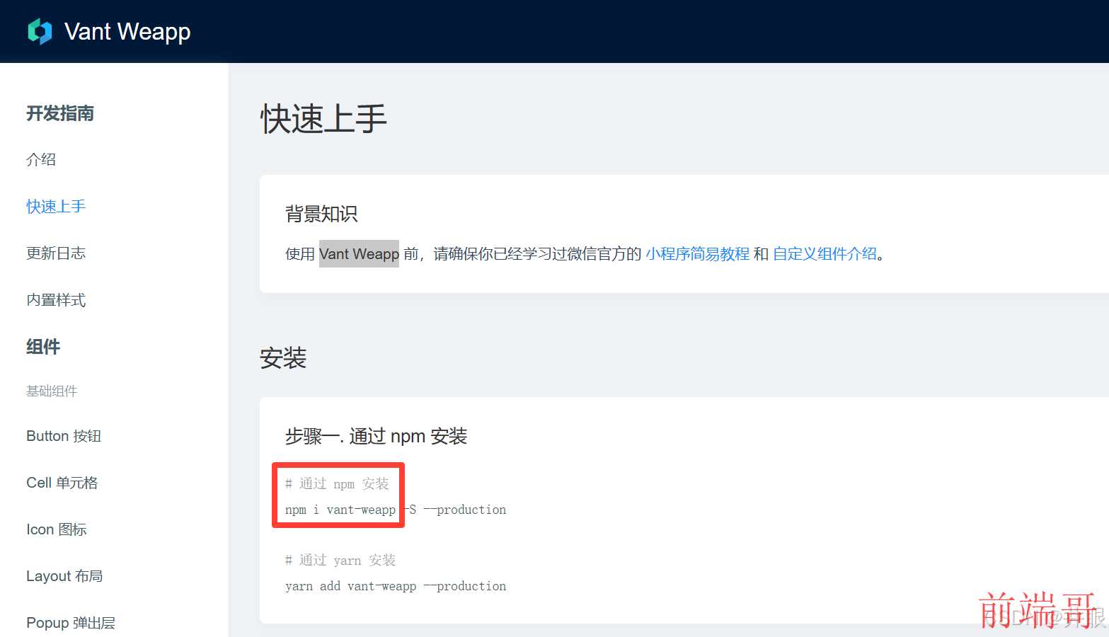This screenshot has height=637, width=1109.
Task: Click the 组件 sidebar group title
Action: tap(43, 347)
